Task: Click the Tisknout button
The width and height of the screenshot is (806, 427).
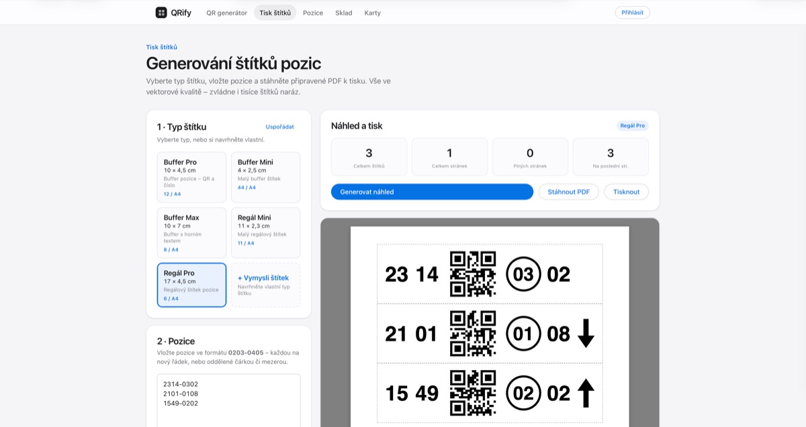Action: coord(627,192)
